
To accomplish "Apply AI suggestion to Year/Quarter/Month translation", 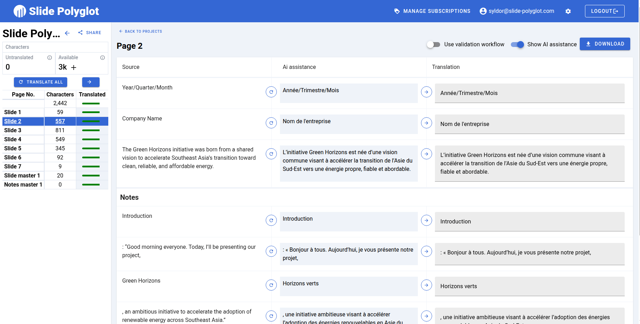I will pos(426,92).
